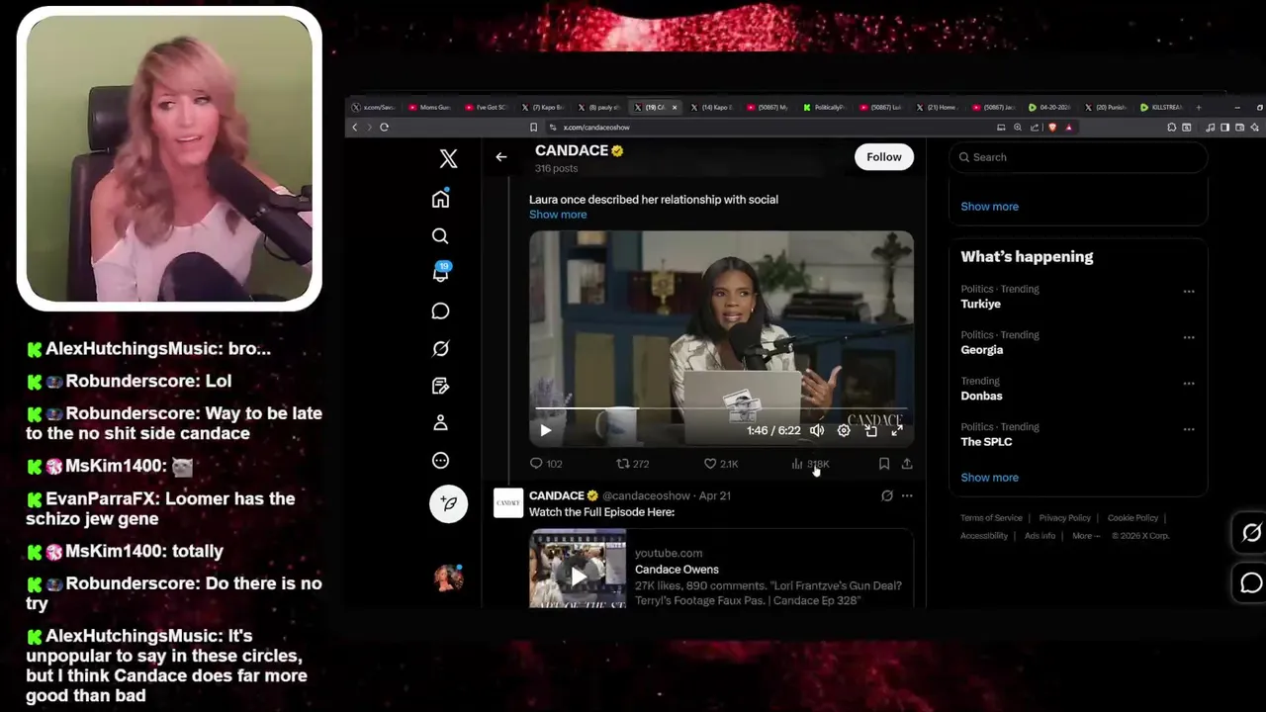
Task: Switch to the 04-20-2026 browser tab
Action: [1049, 107]
